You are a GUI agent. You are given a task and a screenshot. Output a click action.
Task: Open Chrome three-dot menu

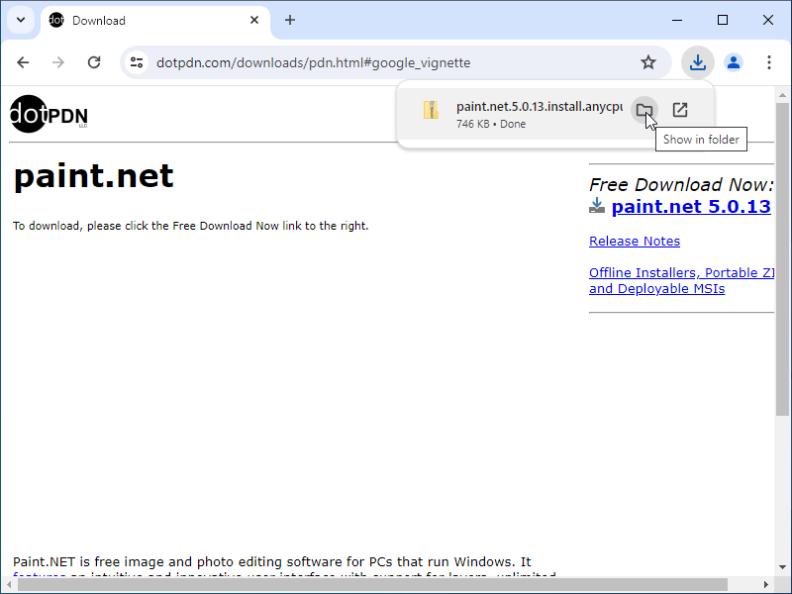coord(769,62)
